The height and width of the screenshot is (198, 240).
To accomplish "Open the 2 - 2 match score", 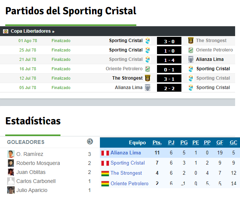I will [169, 88].
